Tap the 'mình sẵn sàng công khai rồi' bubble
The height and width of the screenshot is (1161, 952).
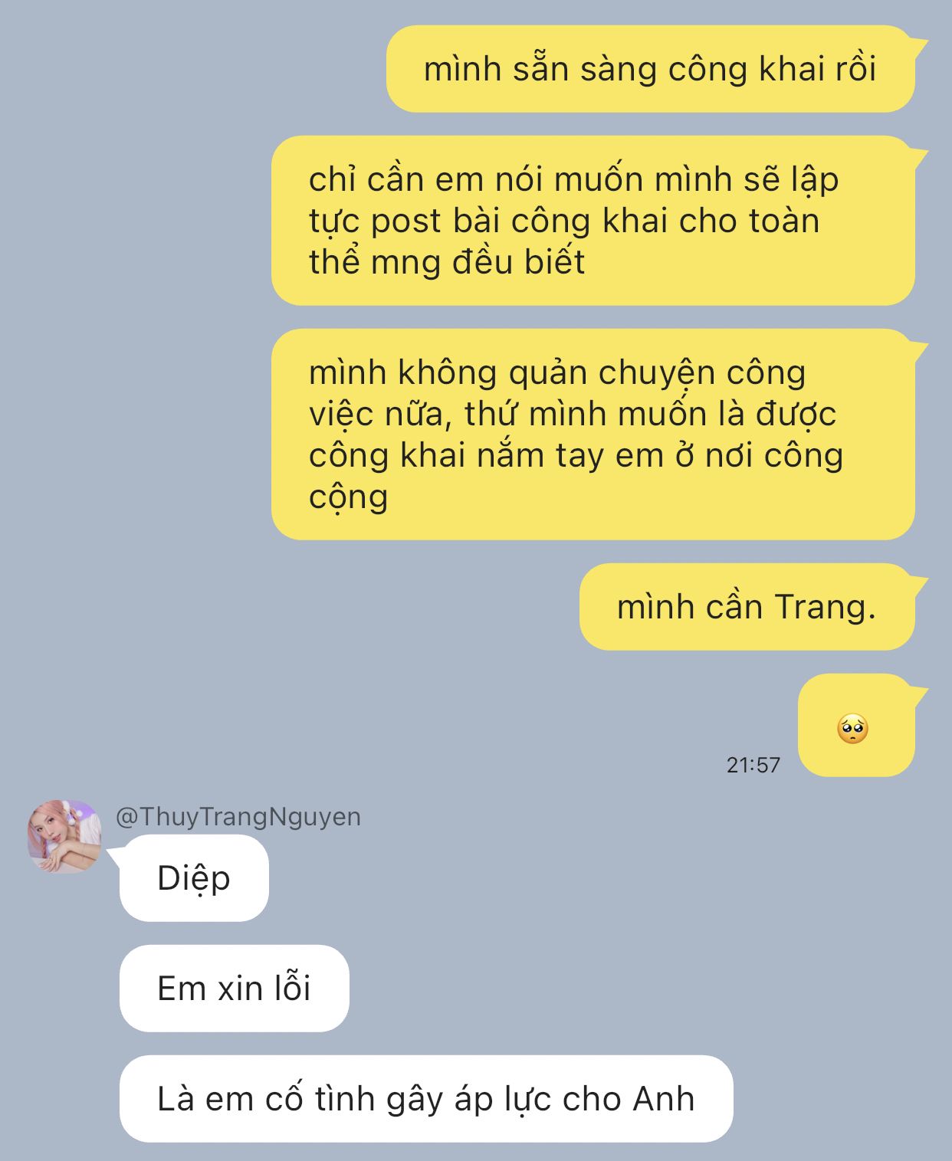651,69
